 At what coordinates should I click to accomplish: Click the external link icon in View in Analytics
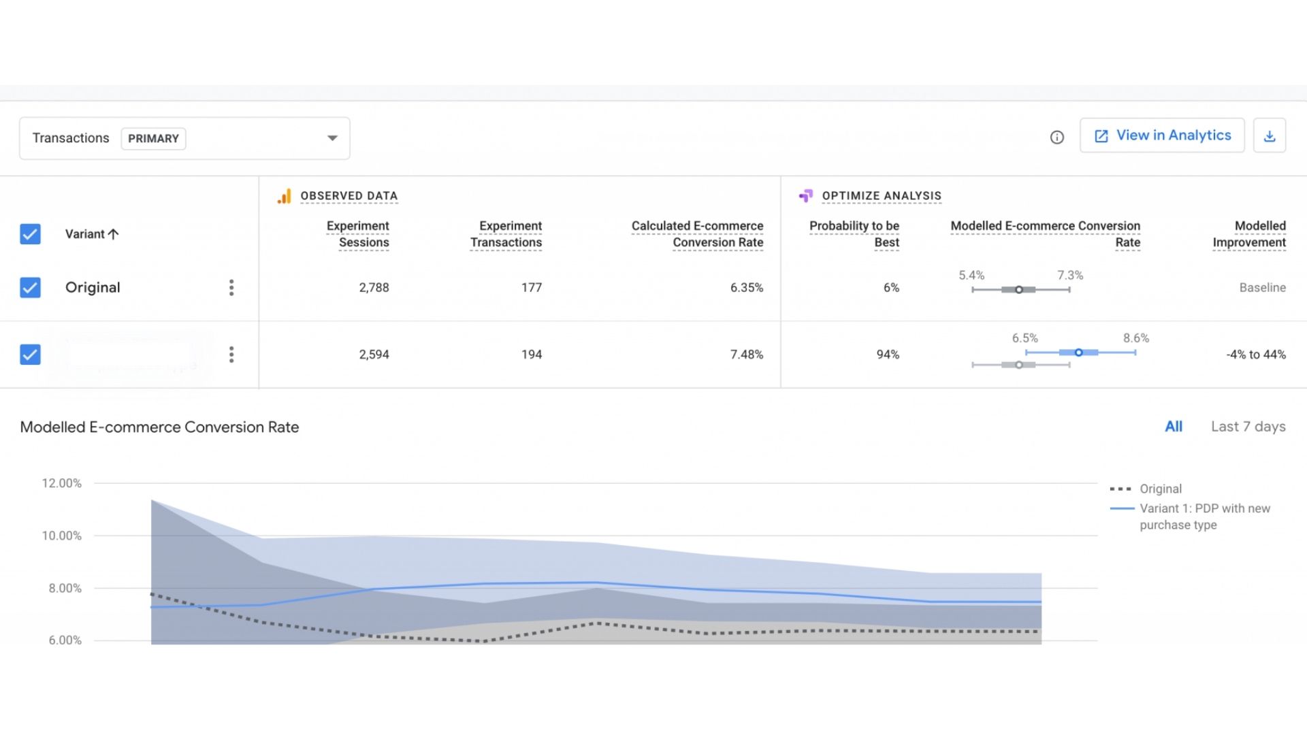coord(1101,136)
